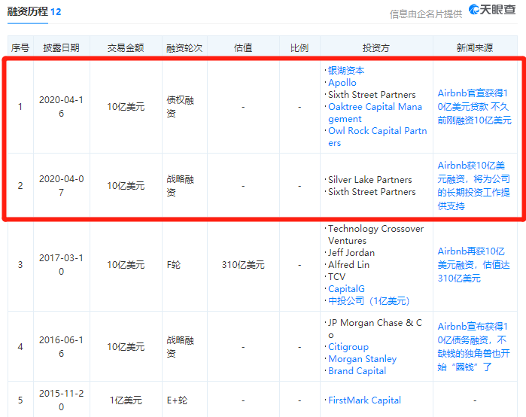Viewport: 526px width, 417px height.
Task: Select date cell 2020-04-16
Action: (62, 107)
